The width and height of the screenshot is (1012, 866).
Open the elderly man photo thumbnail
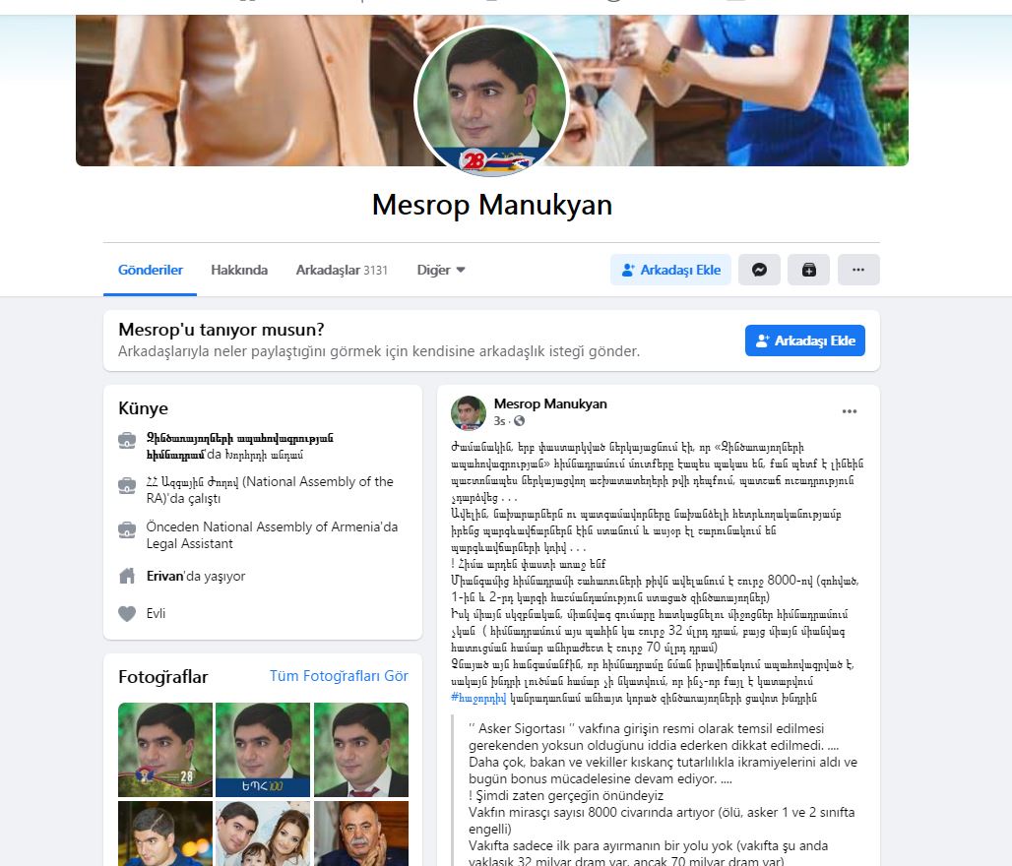360,834
